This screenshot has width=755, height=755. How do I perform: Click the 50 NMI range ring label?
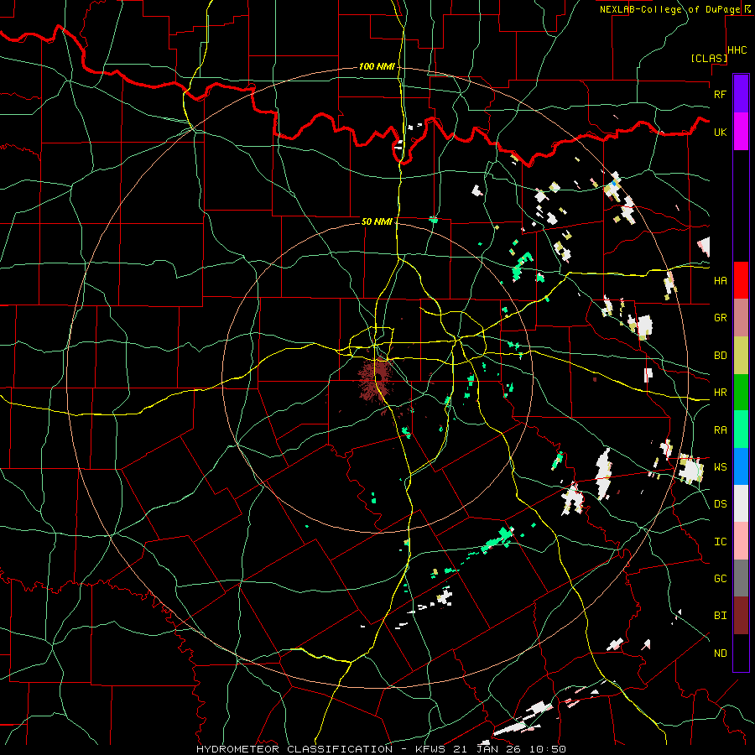tap(377, 221)
